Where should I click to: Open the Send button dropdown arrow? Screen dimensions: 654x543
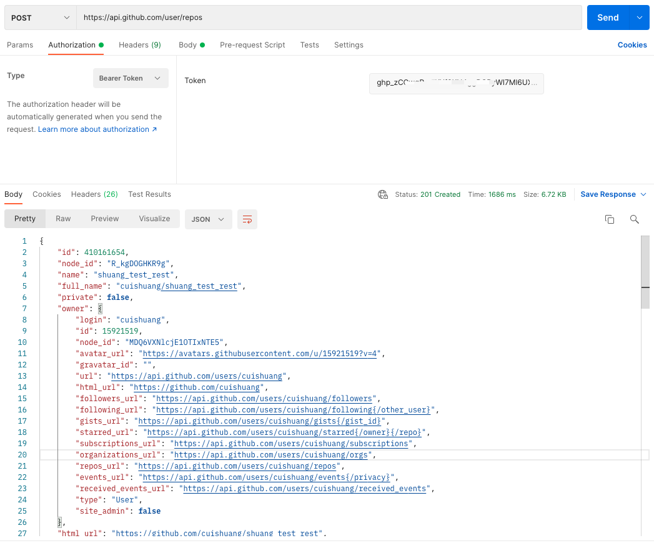[639, 17]
